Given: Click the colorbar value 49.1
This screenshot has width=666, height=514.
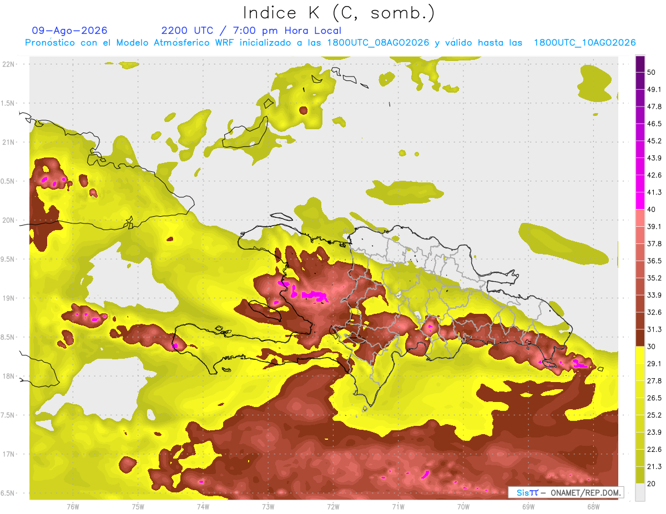Looking at the screenshot, I should (x=654, y=89).
